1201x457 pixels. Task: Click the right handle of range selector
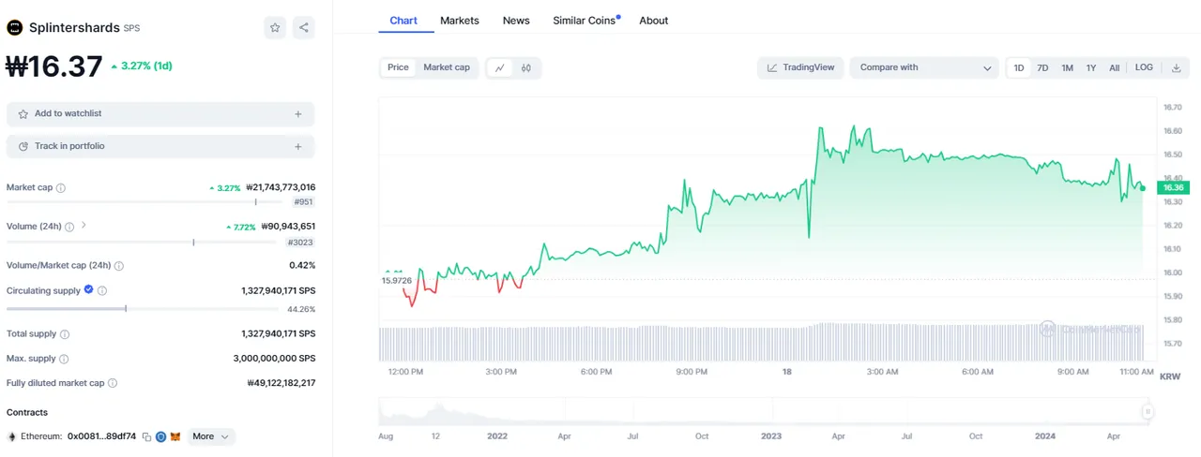click(1147, 411)
